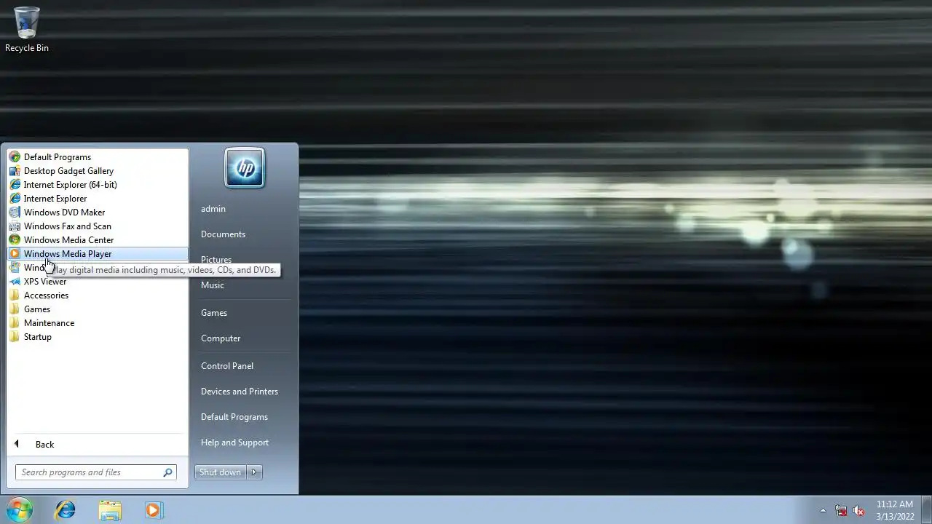Screen dimensions: 932x524
Task: Open Windows Explorer from the taskbar
Action: [110, 510]
